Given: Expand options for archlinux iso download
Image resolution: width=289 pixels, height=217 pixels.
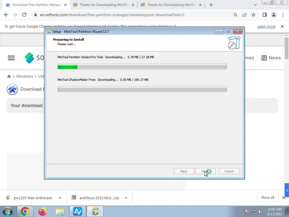Looking at the screenshot, I should click(x=126, y=198).
